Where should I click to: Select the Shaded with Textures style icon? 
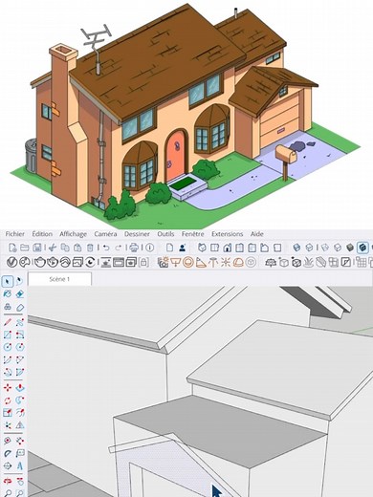362,248
